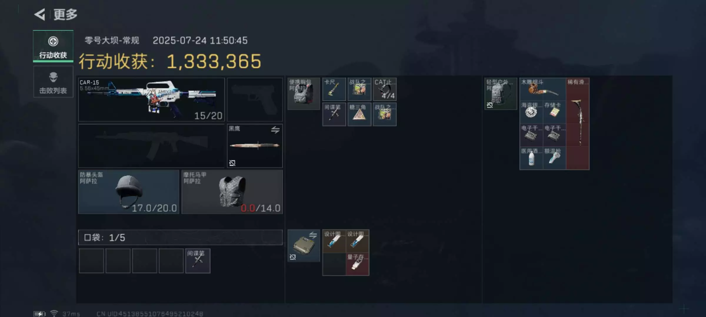Open the 摩托马甲 armor vest item
The height and width of the screenshot is (317, 706).
232,192
